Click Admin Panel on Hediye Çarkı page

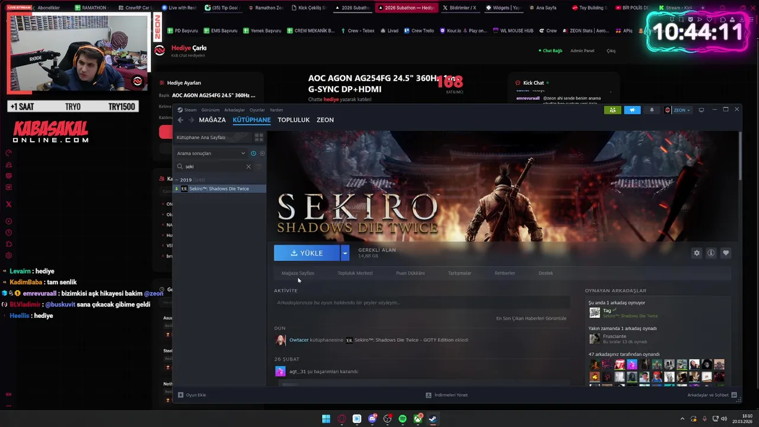[x=582, y=51]
